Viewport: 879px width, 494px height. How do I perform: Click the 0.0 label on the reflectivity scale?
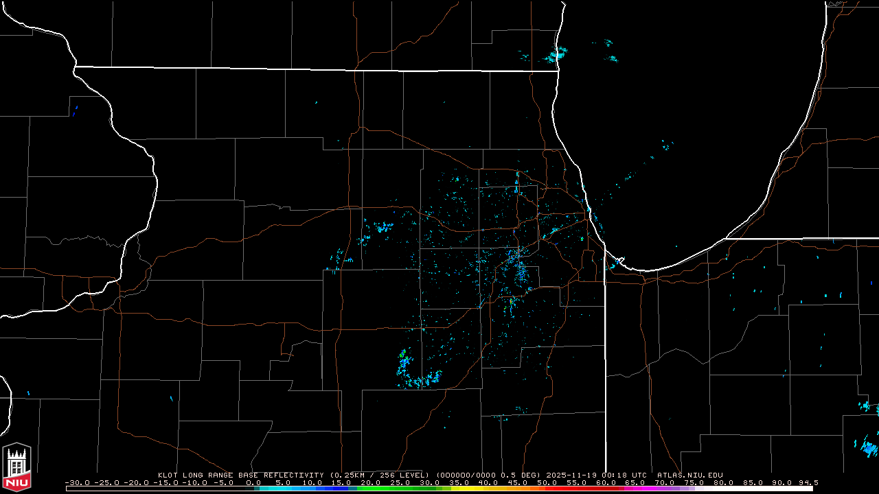coord(253,483)
